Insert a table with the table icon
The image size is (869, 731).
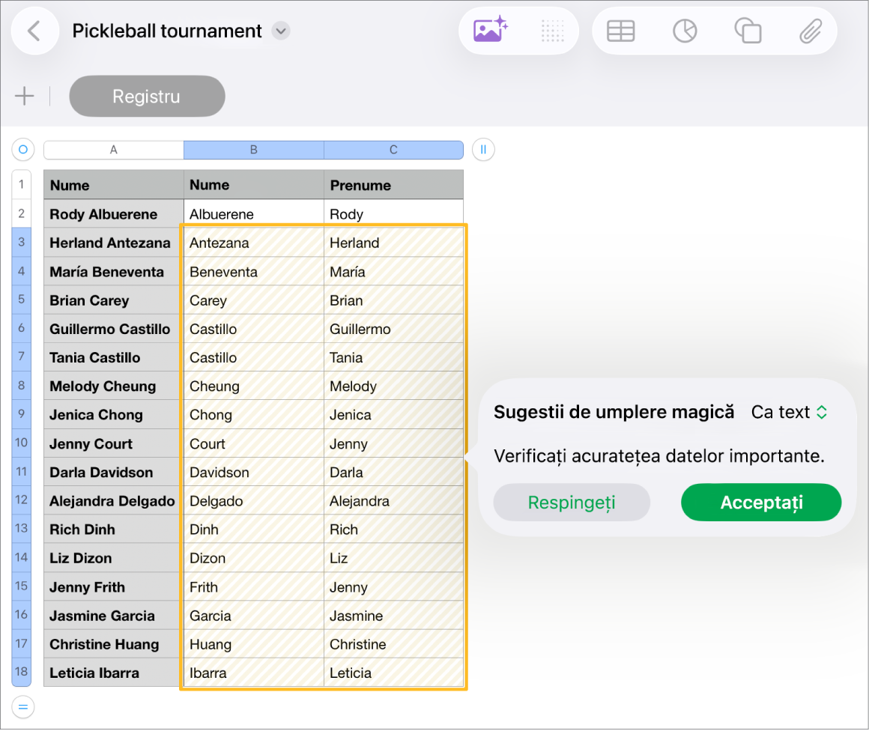click(x=621, y=31)
